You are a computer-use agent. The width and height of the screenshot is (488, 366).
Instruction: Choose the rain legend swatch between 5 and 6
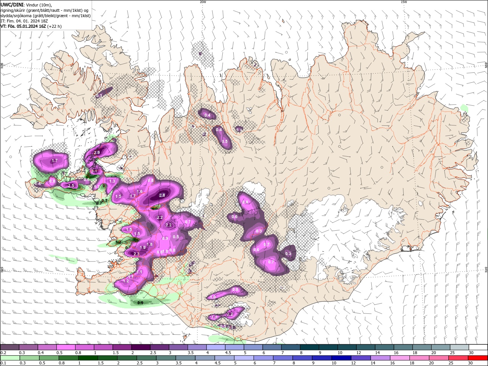(x=244, y=358)
